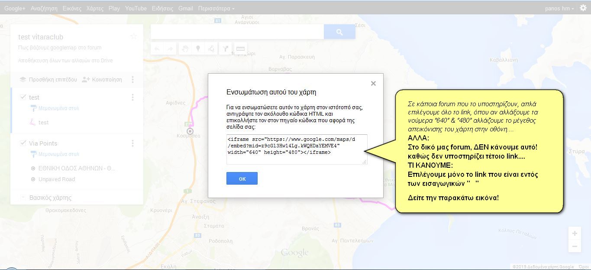Image resolution: width=591 pixels, height=270 pixels.
Task: Open Εικόνες in the top bar
Action: pyautogui.click(x=72, y=8)
